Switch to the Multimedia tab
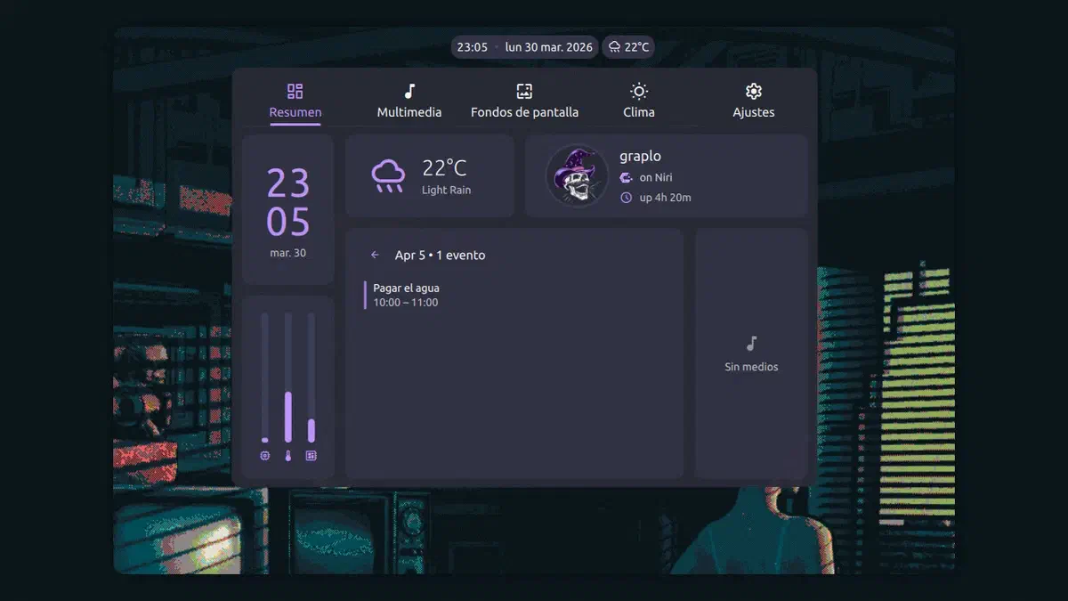 tap(409, 102)
